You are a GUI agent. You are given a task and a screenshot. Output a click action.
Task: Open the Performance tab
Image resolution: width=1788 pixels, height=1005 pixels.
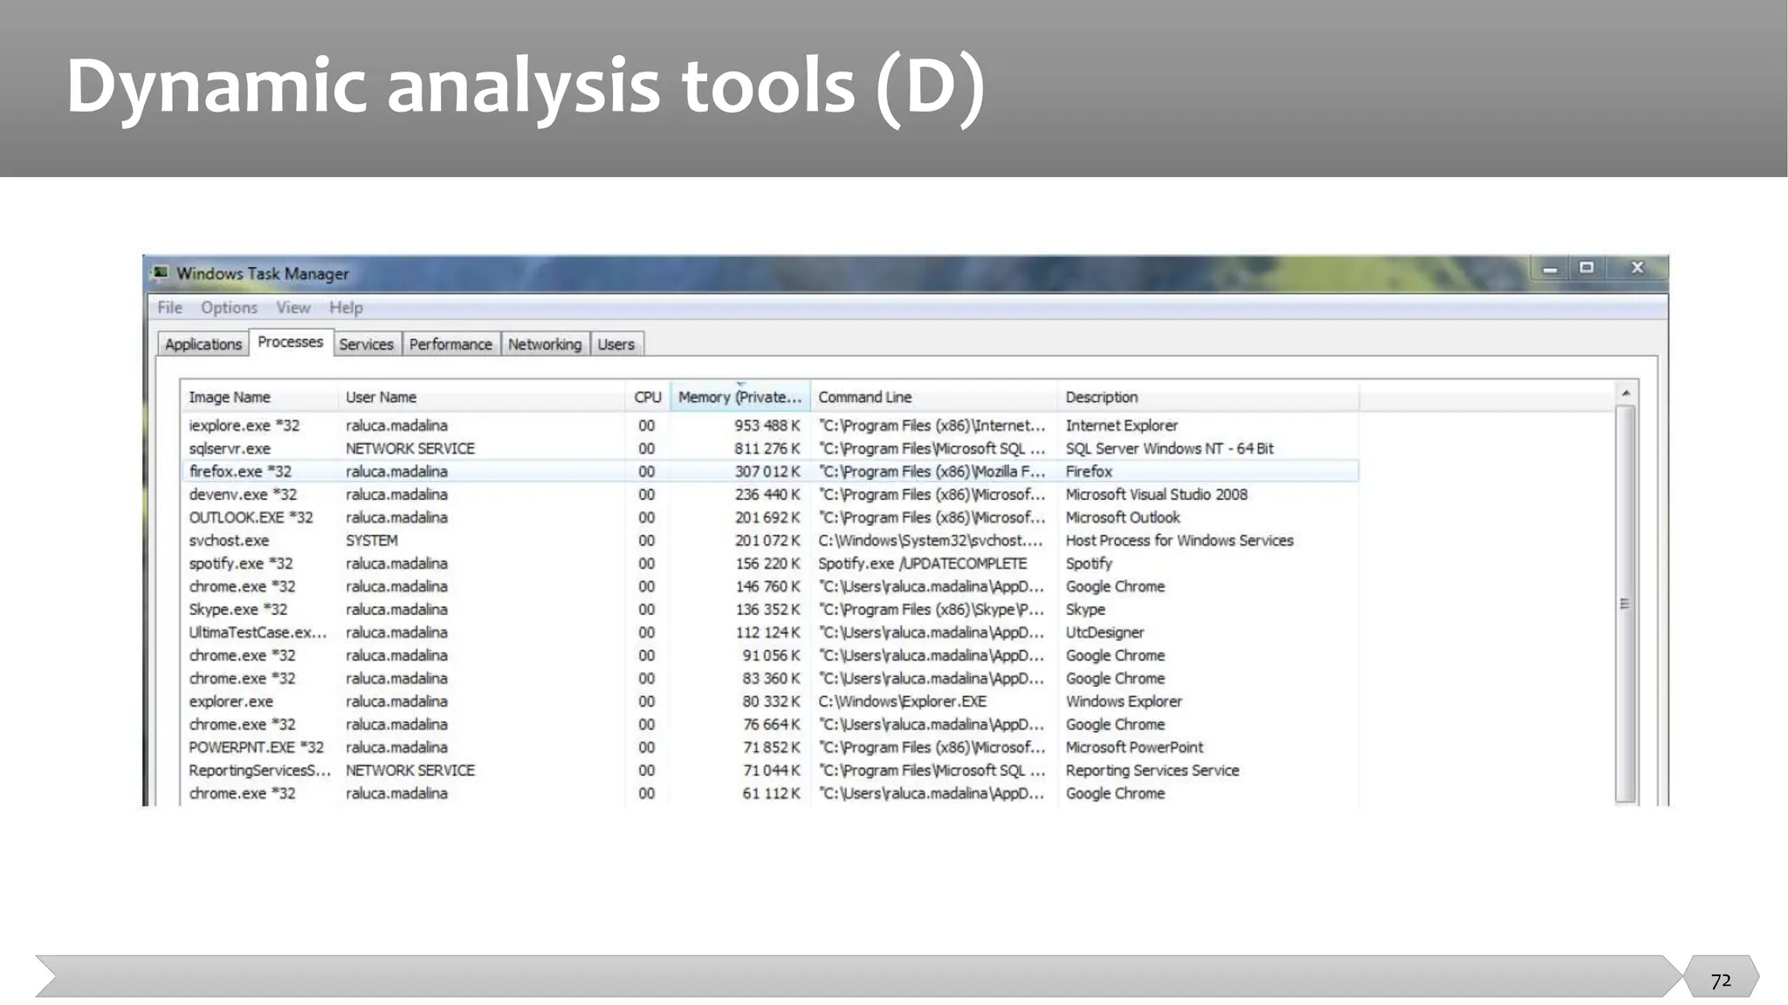click(450, 344)
